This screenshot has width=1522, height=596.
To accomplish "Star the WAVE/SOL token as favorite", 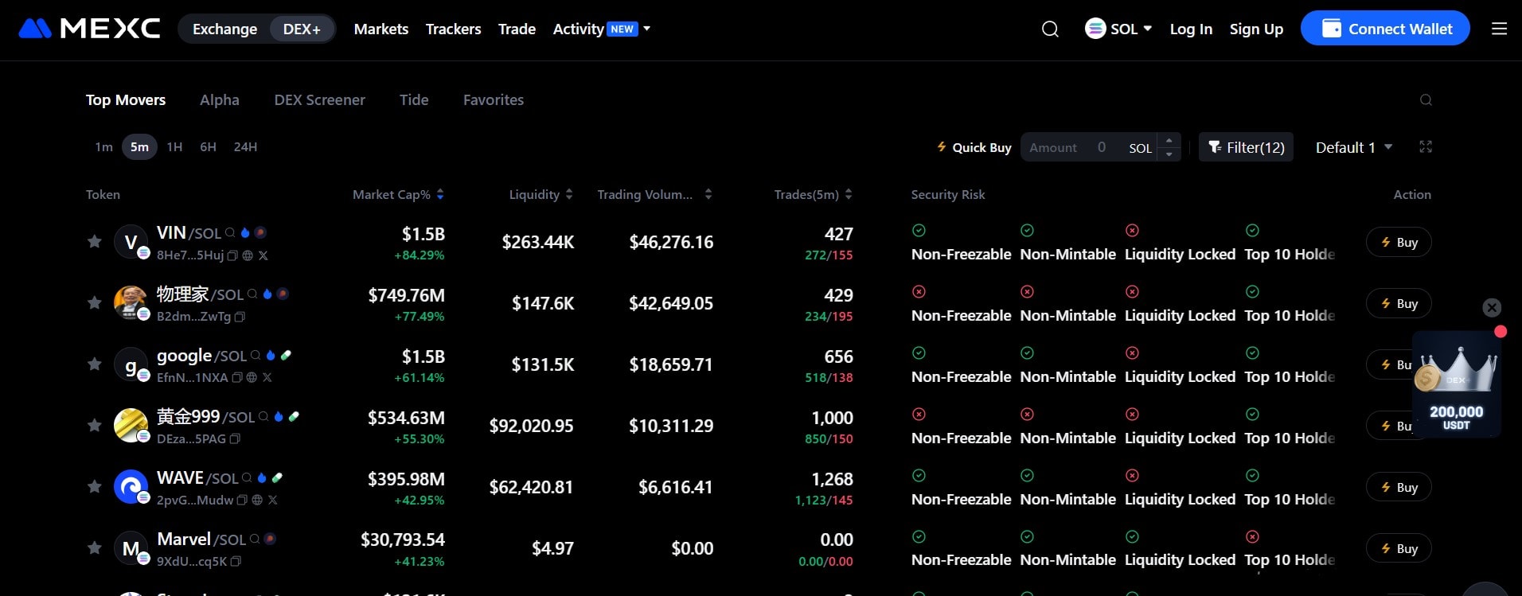I will point(95,486).
